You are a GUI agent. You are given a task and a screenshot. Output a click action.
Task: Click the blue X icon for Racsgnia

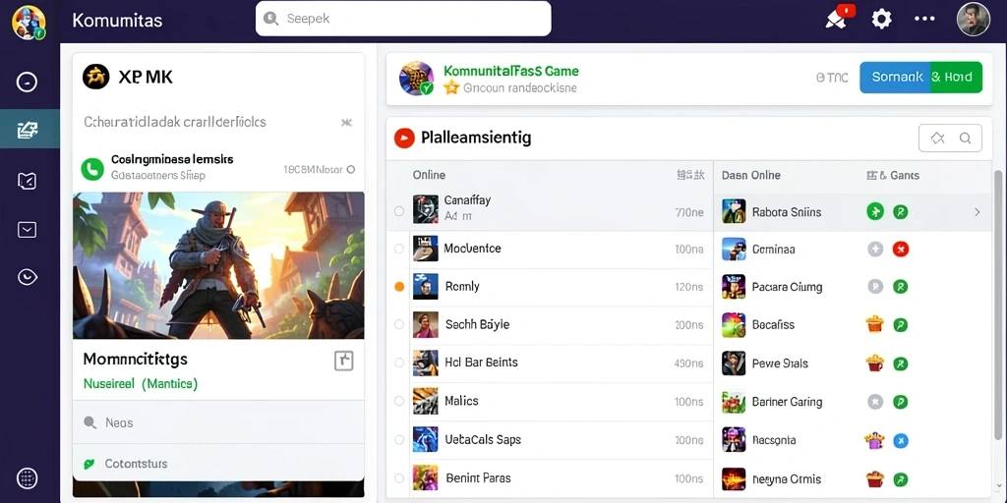coord(901,440)
